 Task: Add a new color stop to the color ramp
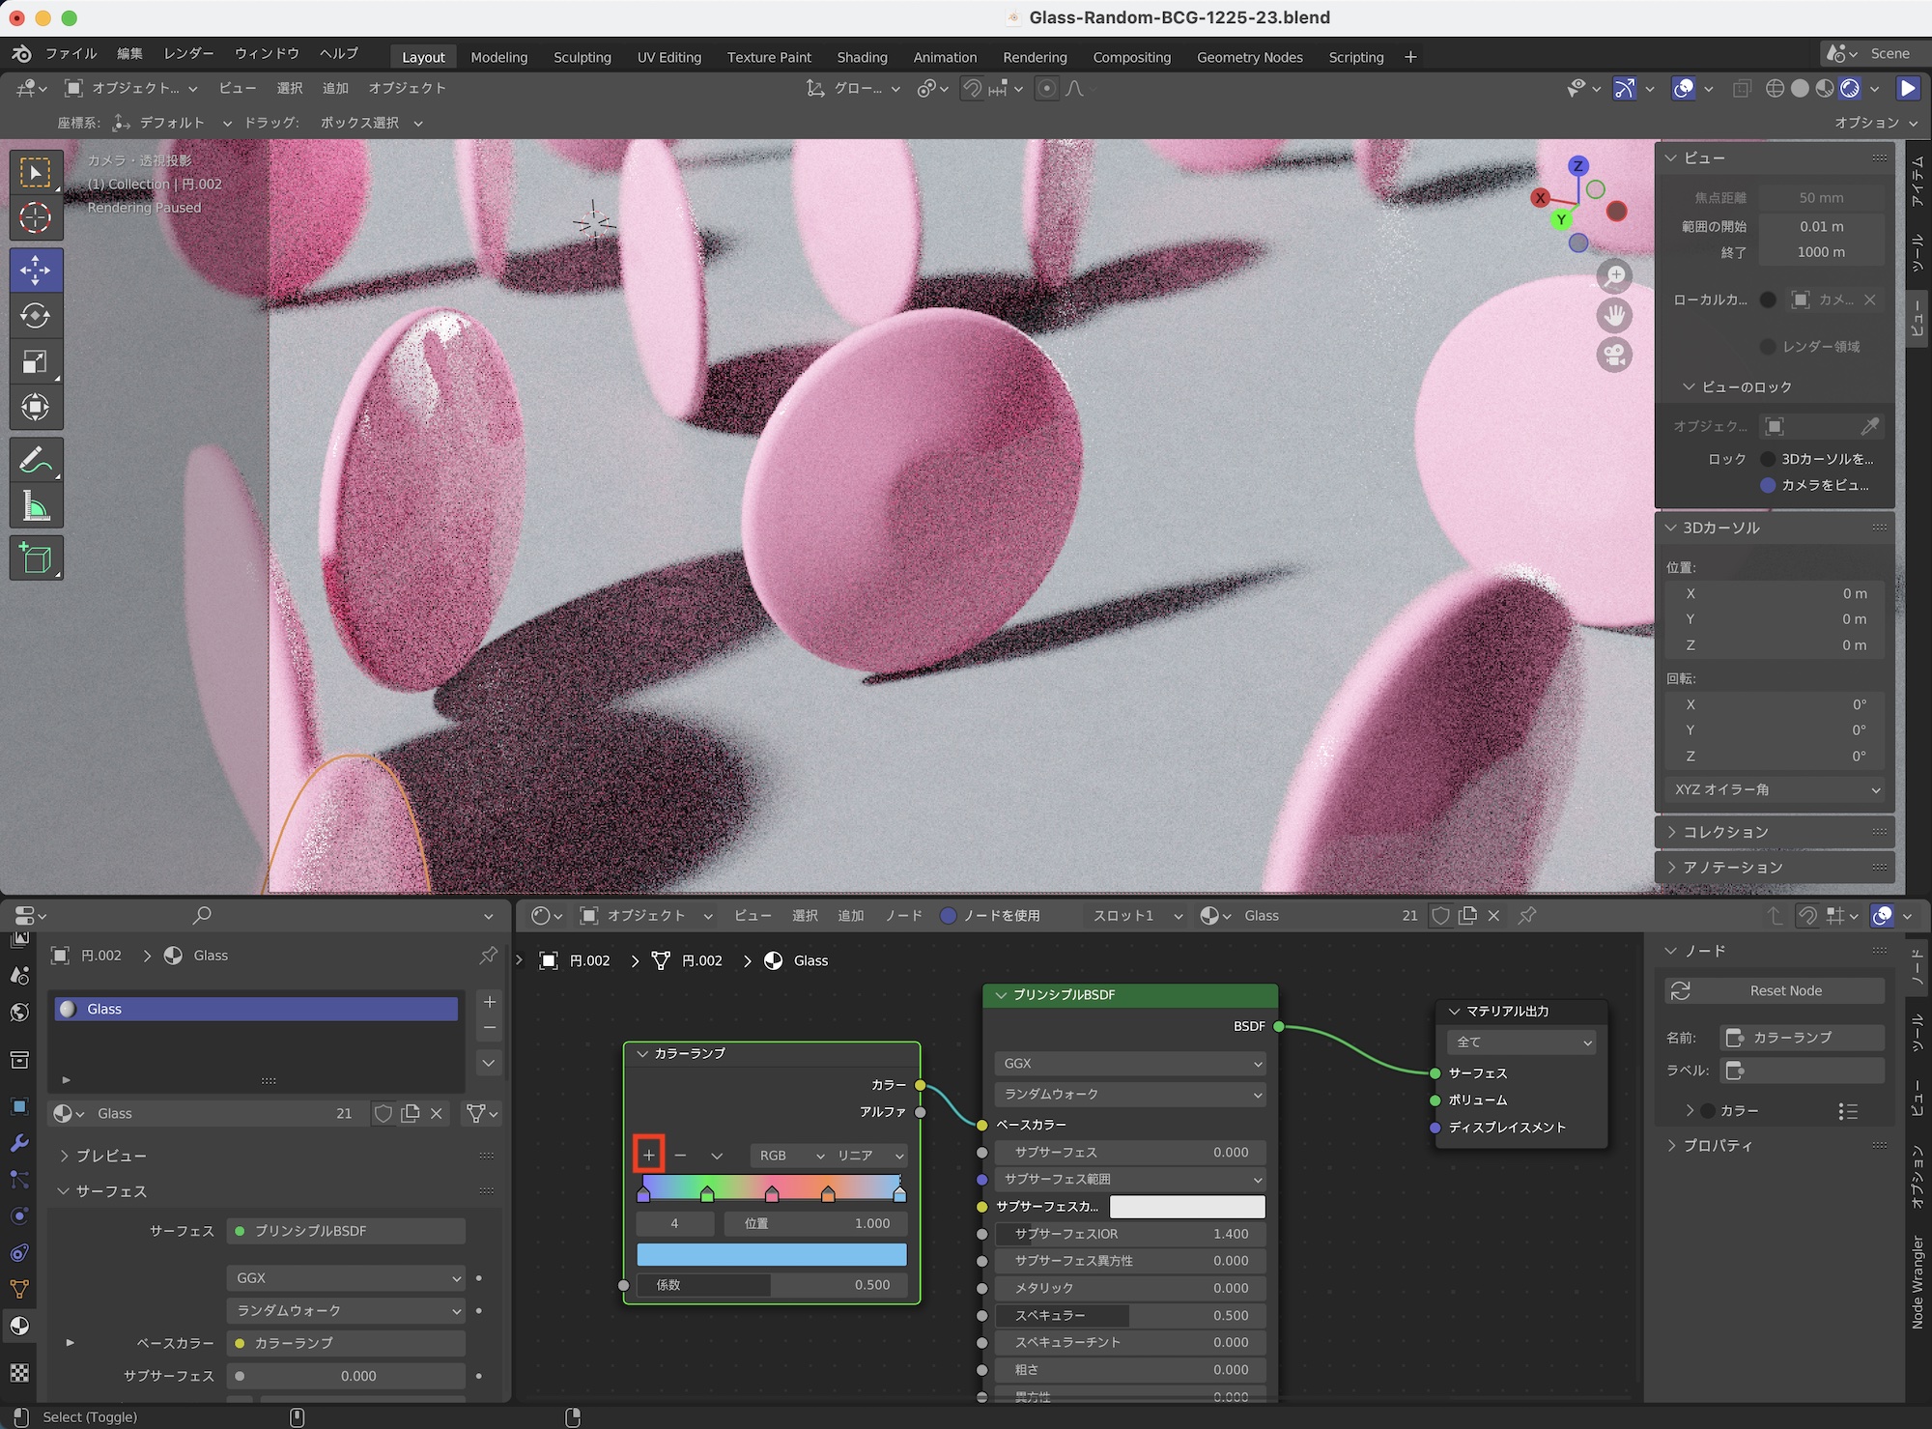point(649,1155)
